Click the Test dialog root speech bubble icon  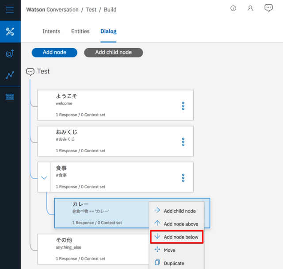click(30, 72)
